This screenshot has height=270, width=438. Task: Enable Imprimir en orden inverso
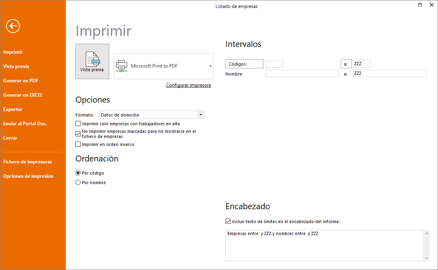78,144
